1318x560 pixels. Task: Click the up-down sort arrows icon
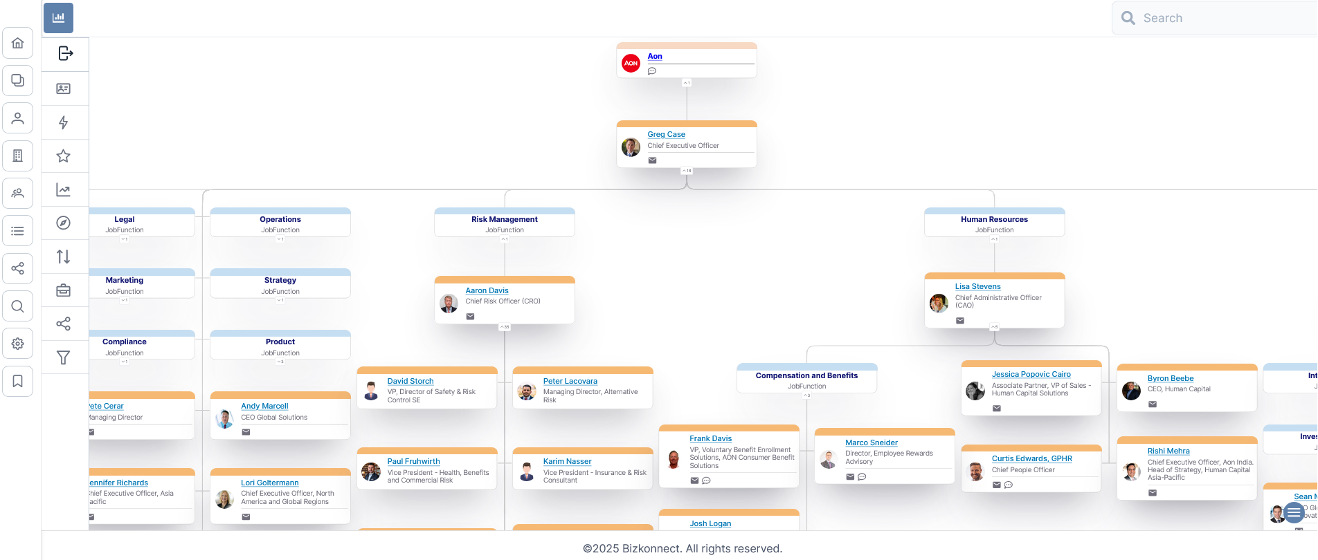63,256
